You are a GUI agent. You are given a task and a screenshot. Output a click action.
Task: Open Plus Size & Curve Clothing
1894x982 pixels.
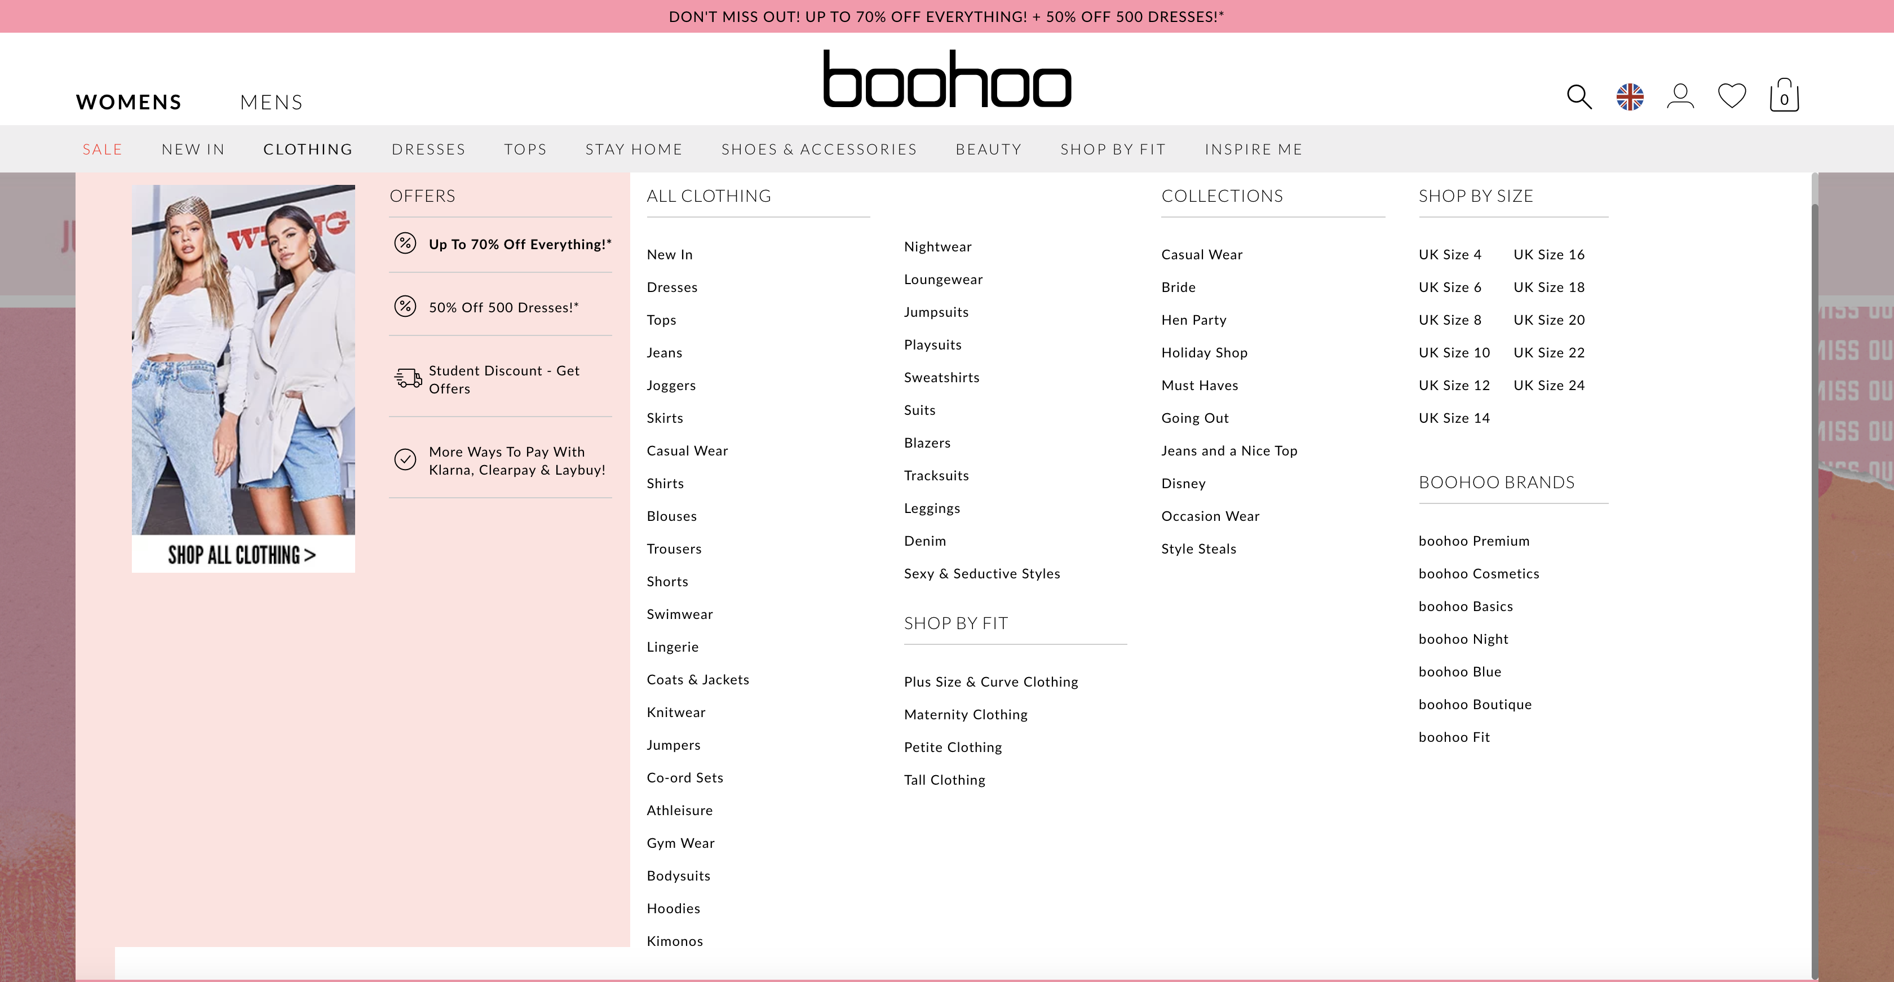(990, 682)
